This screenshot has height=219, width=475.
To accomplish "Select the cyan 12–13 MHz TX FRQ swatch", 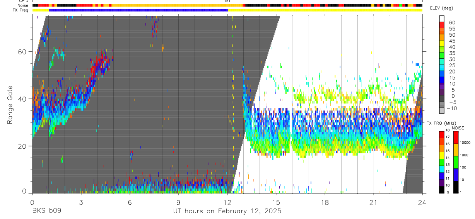I will (x=441, y=169).
